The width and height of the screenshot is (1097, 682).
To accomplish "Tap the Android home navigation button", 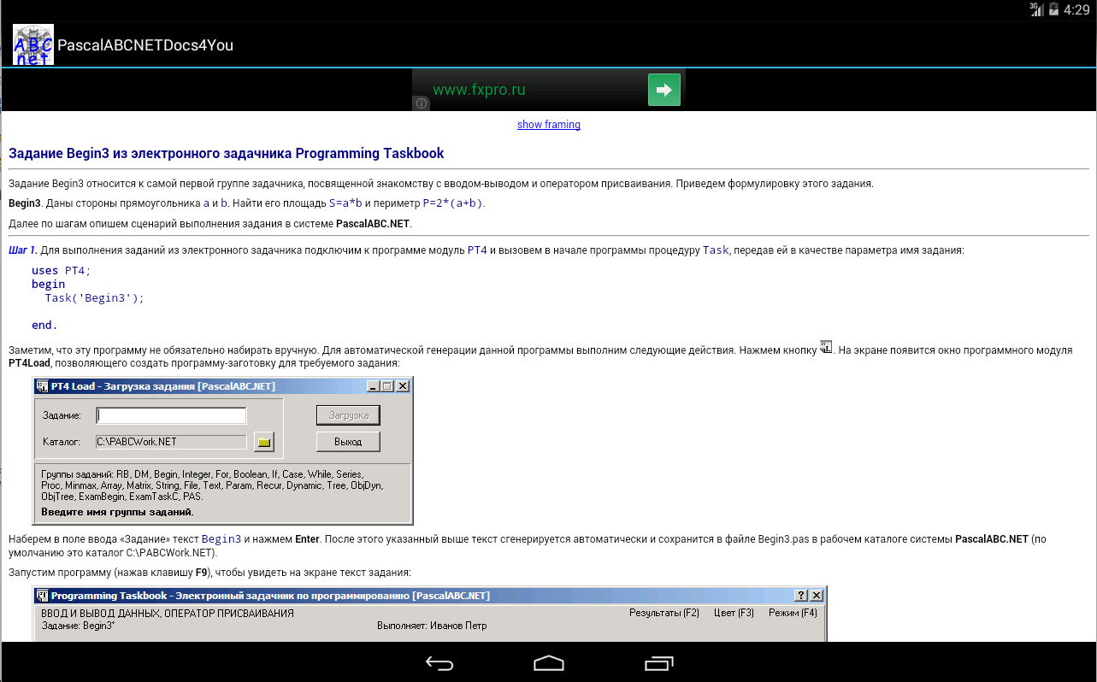I will tap(549, 662).
